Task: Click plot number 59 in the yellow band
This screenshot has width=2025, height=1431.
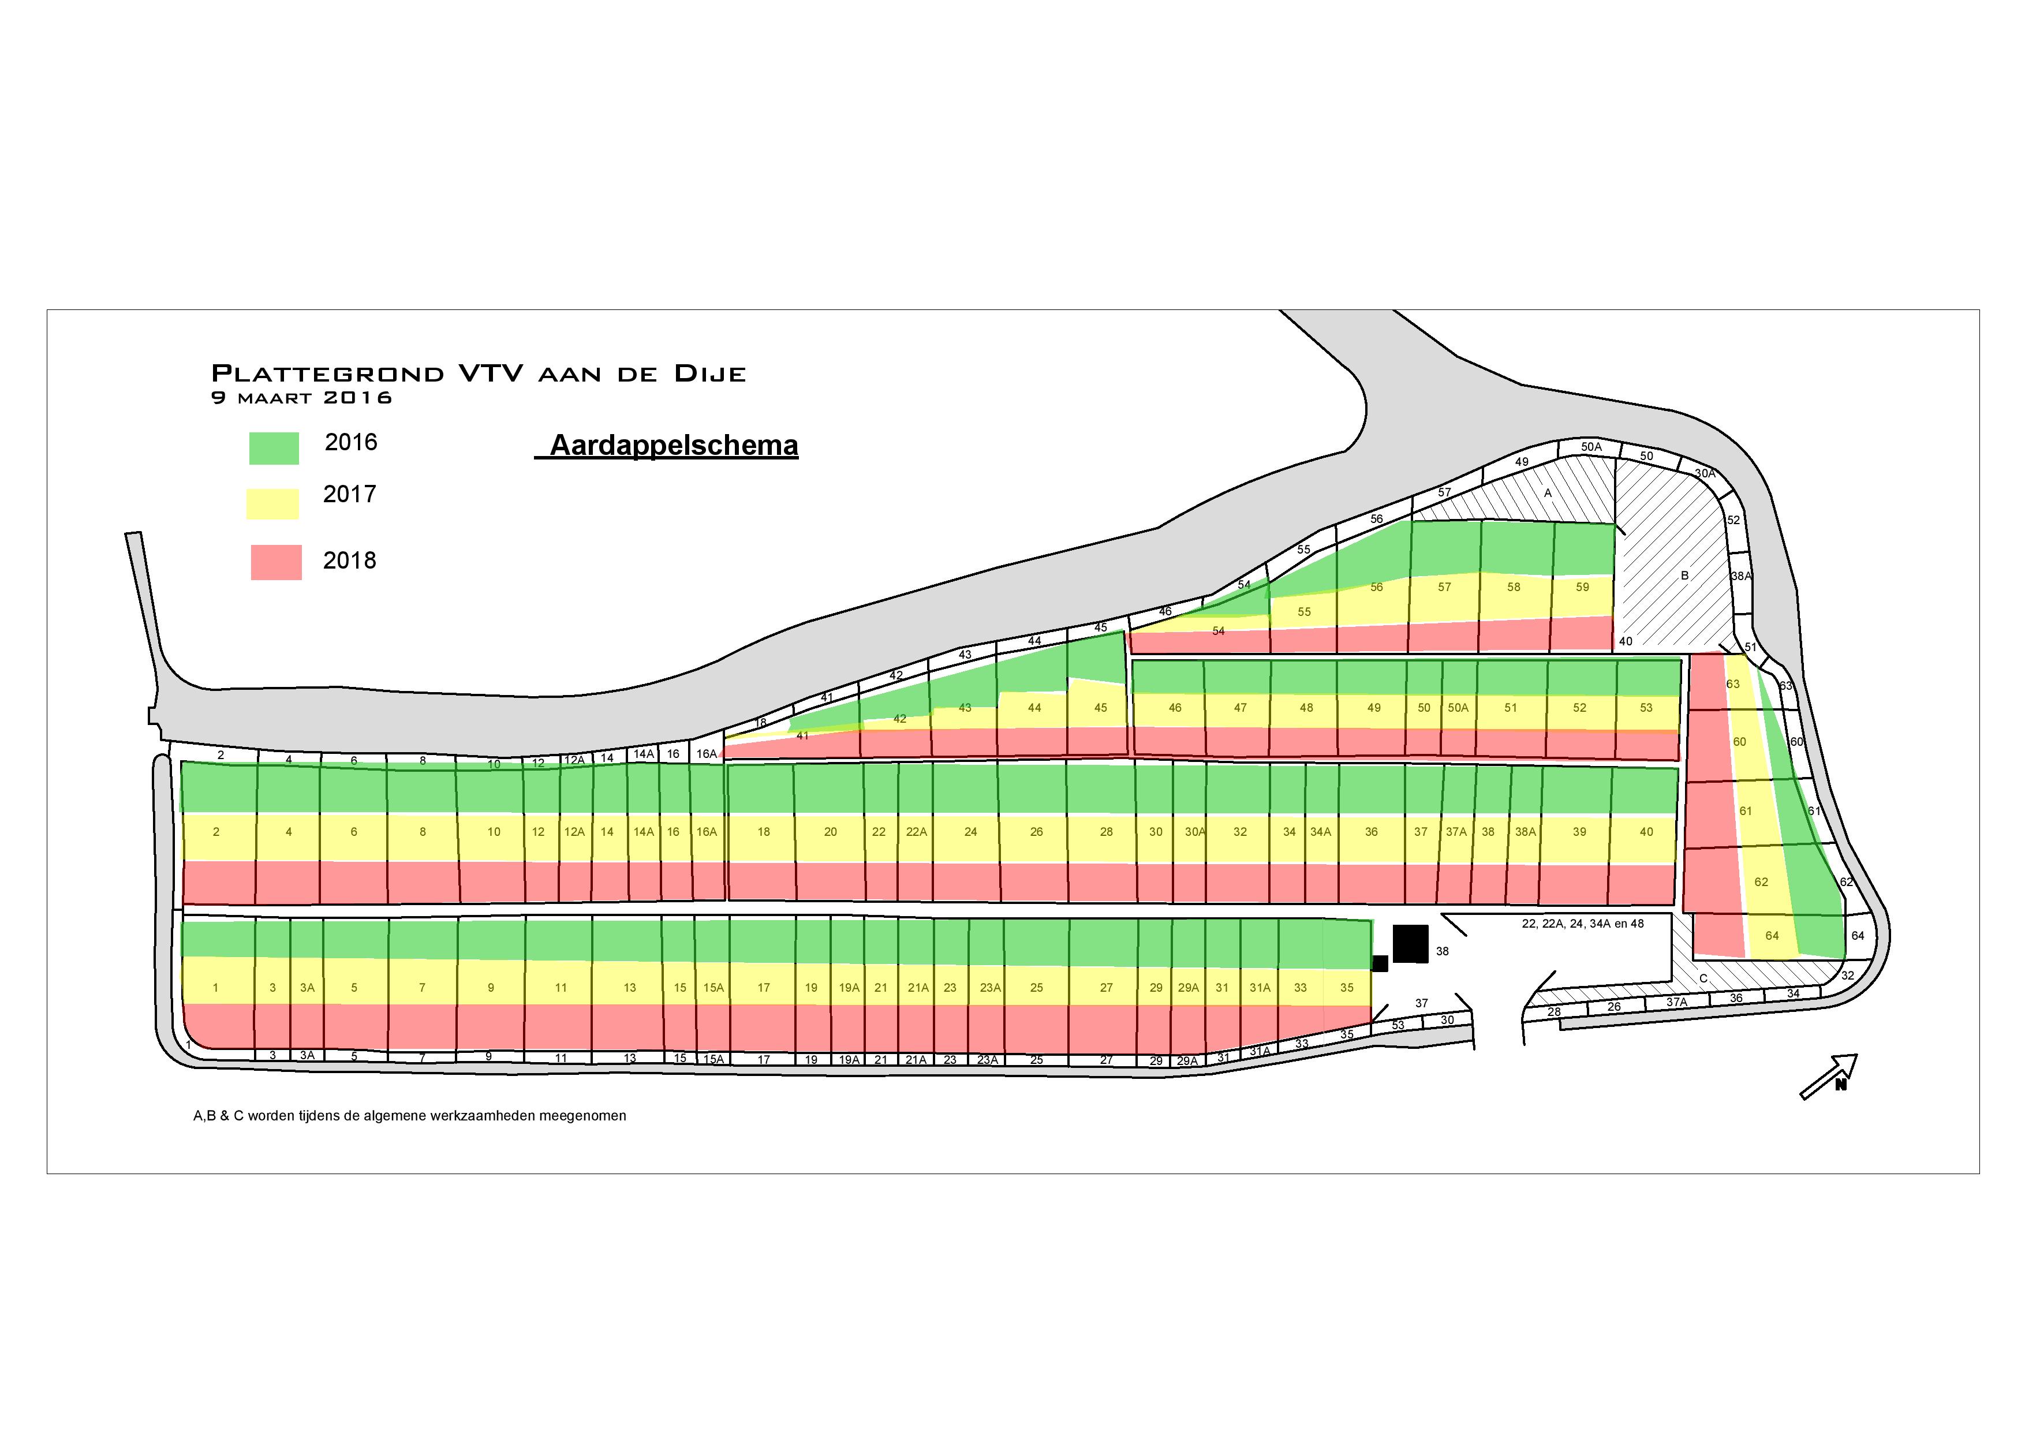Action: 1582,587
